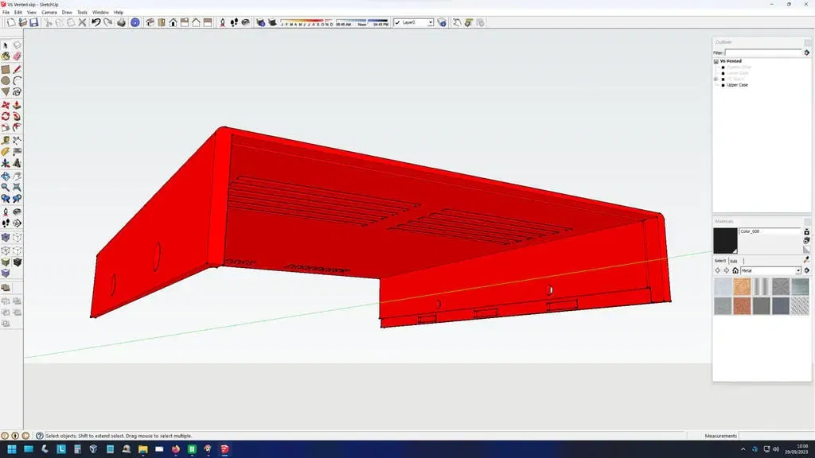Click materials browser back arrow

tap(718, 270)
